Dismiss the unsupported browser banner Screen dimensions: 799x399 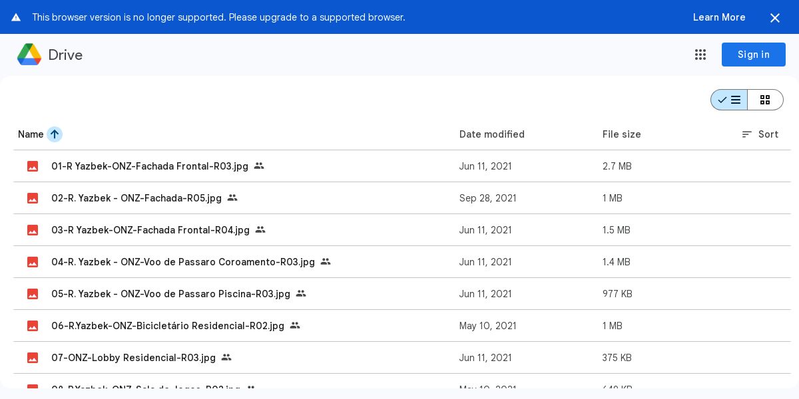pos(774,18)
